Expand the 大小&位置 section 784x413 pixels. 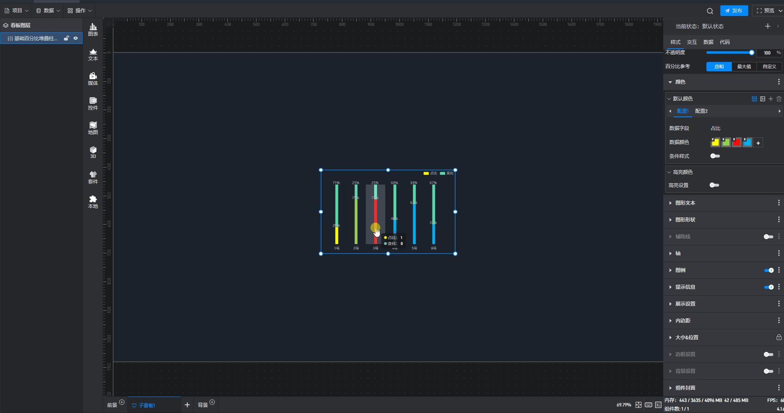coord(686,338)
